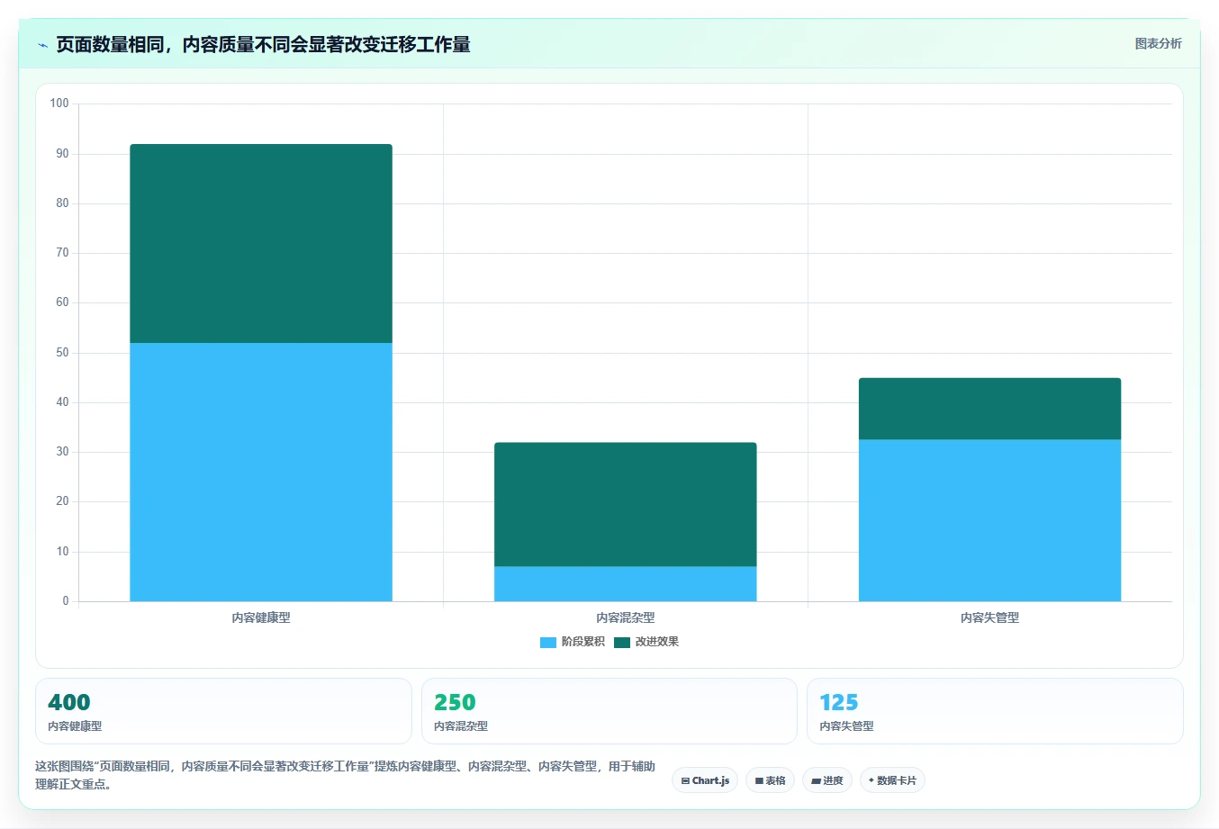Click the 数据卡片 tag chip
Screen dimensions: 1219x829
[892, 780]
